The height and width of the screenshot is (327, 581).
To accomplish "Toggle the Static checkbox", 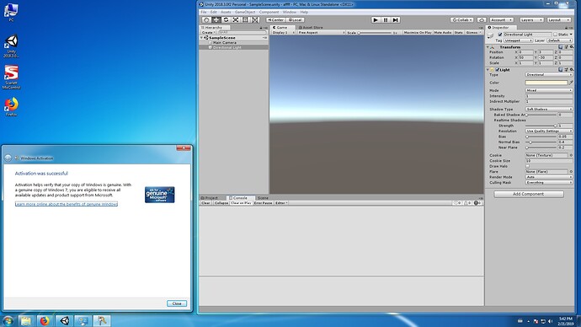I will pos(555,35).
